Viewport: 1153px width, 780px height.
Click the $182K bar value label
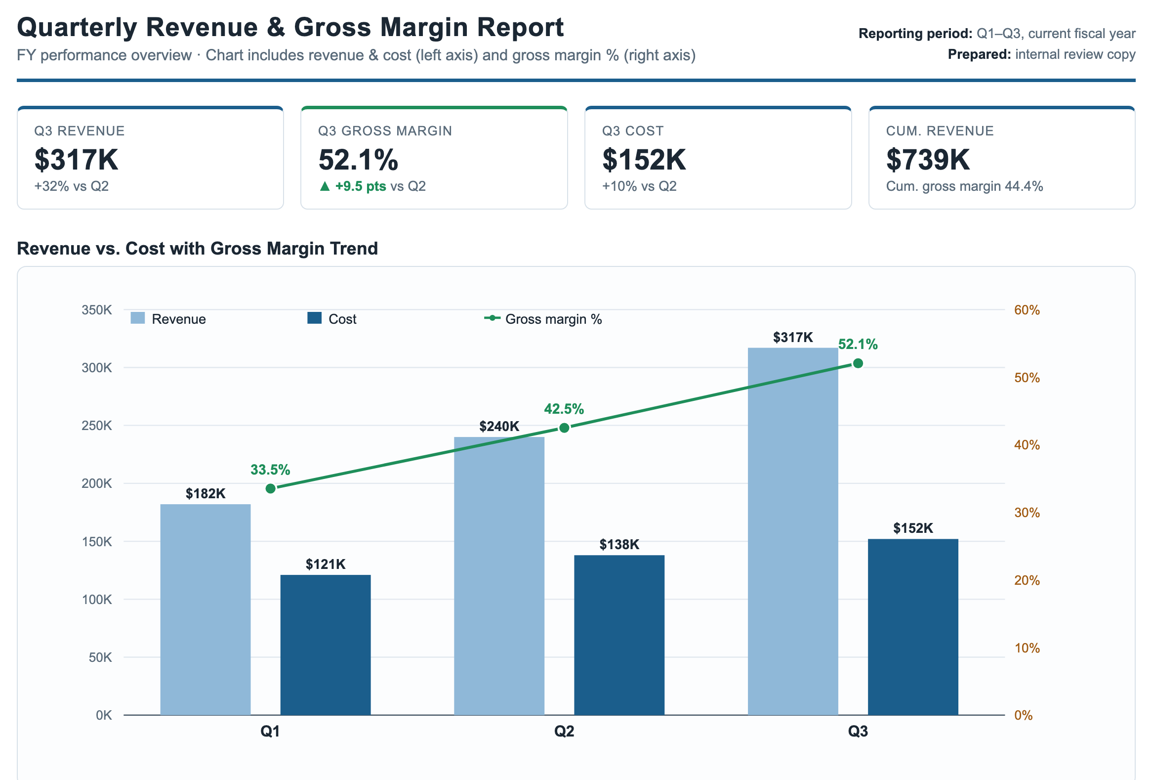point(206,493)
